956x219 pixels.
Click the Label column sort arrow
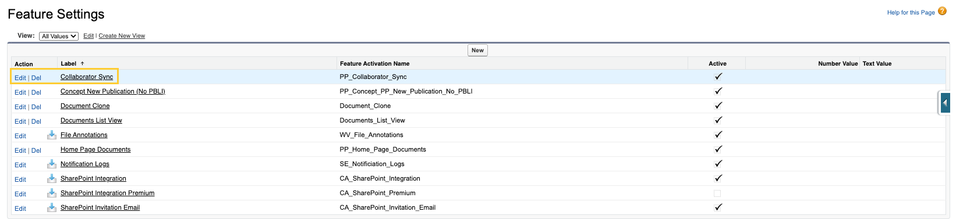pyautogui.click(x=82, y=63)
